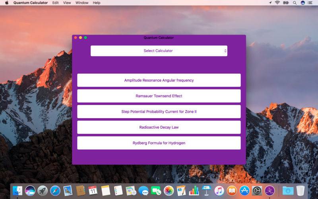Open Contacts book in Dock
The width and height of the screenshot is (318, 199).
pyautogui.click(x=81, y=191)
